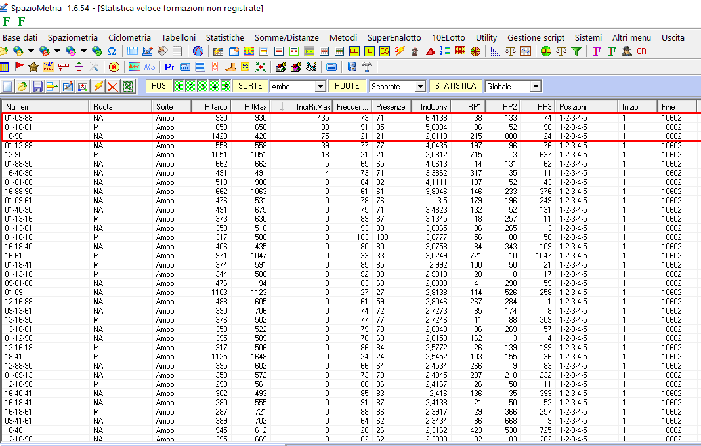Sort by the IncrRitMax column header
Image resolution: width=701 pixels, height=446 pixels.
click(302, 107)
